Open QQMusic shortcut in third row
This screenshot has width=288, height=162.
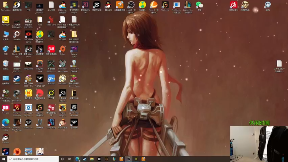click(40, 37)
